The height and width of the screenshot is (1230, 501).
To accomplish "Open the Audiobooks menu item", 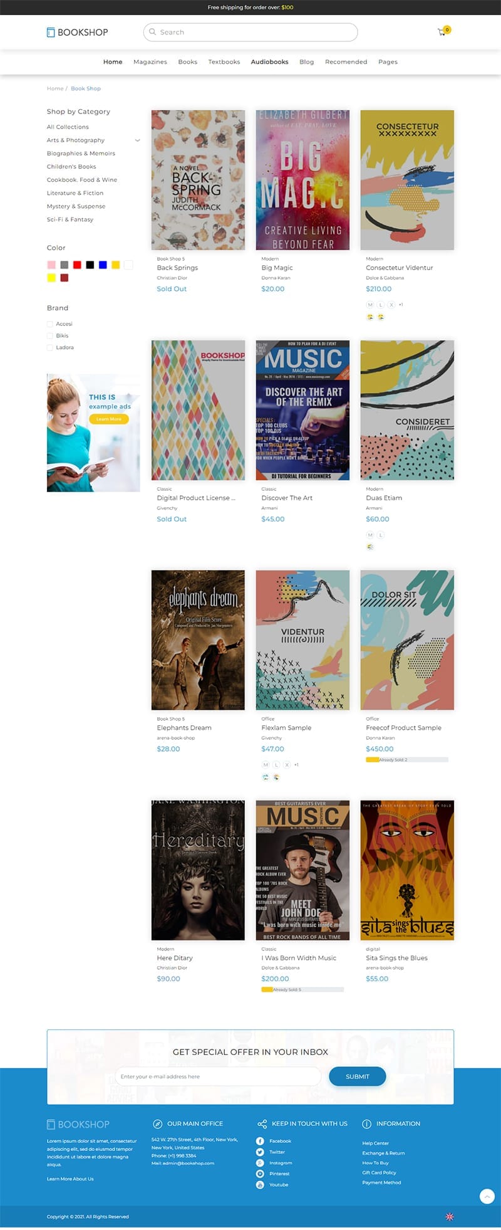I will coord(270,62).
